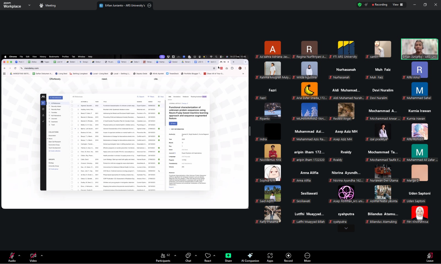Show next page of gallery participants

click(346, 228)
